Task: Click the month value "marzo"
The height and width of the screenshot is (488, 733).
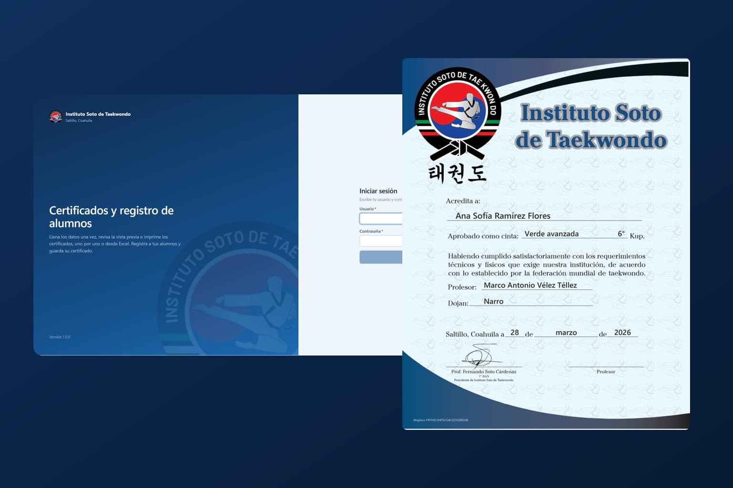Action: coord(566,333)
